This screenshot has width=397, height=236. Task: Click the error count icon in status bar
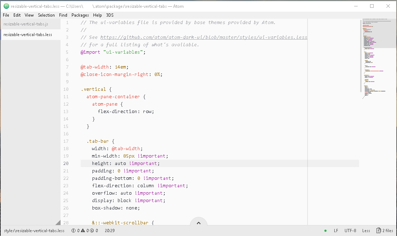(x=73, y=230)
